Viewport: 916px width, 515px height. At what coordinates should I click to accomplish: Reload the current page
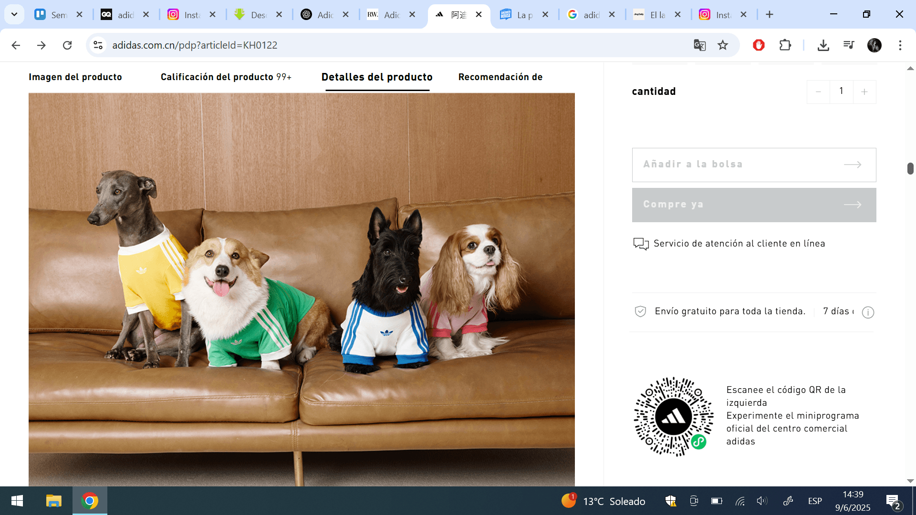[x=67, y=45]
